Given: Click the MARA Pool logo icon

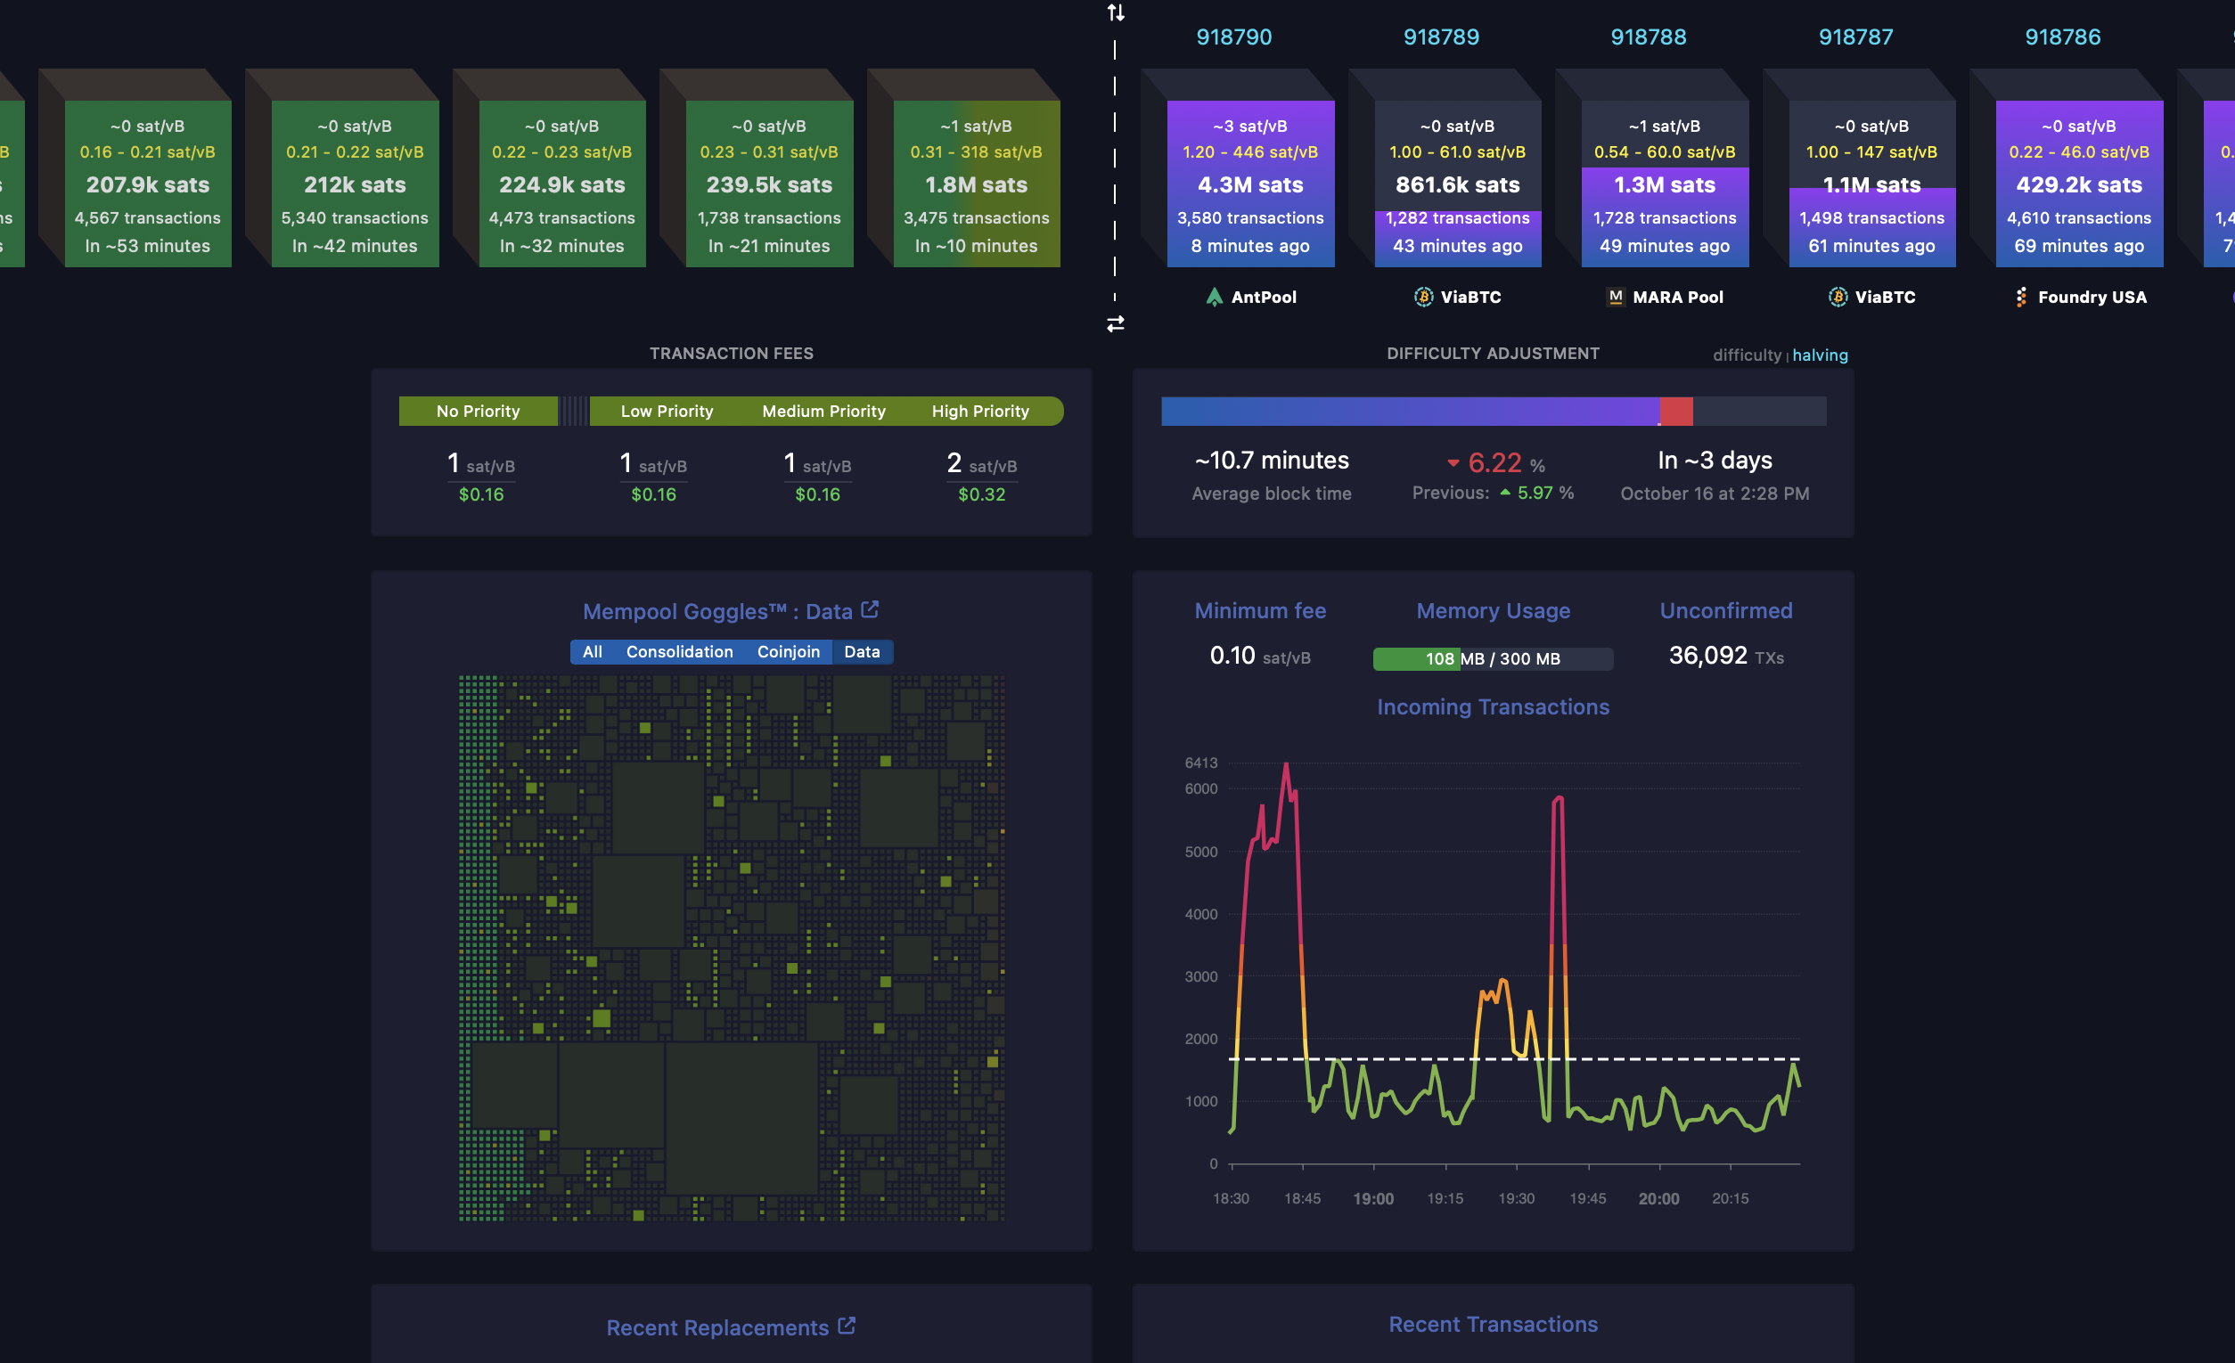Looking at the screenshot, I should 1616,297.
